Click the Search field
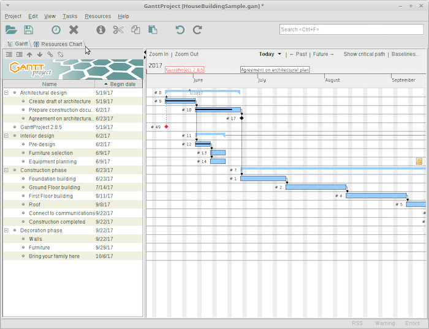This screenshot has height=329, width=429. [352, 29]
